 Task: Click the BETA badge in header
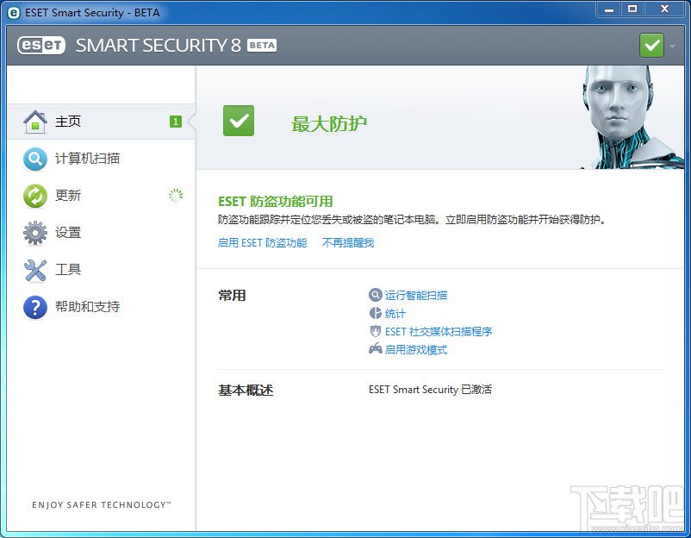(x=262, y=46)
